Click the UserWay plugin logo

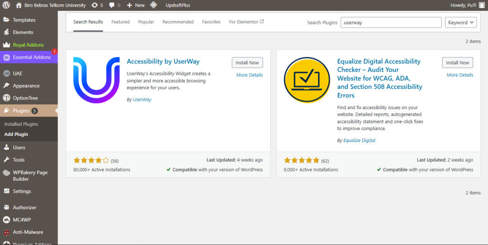[96, 80]
